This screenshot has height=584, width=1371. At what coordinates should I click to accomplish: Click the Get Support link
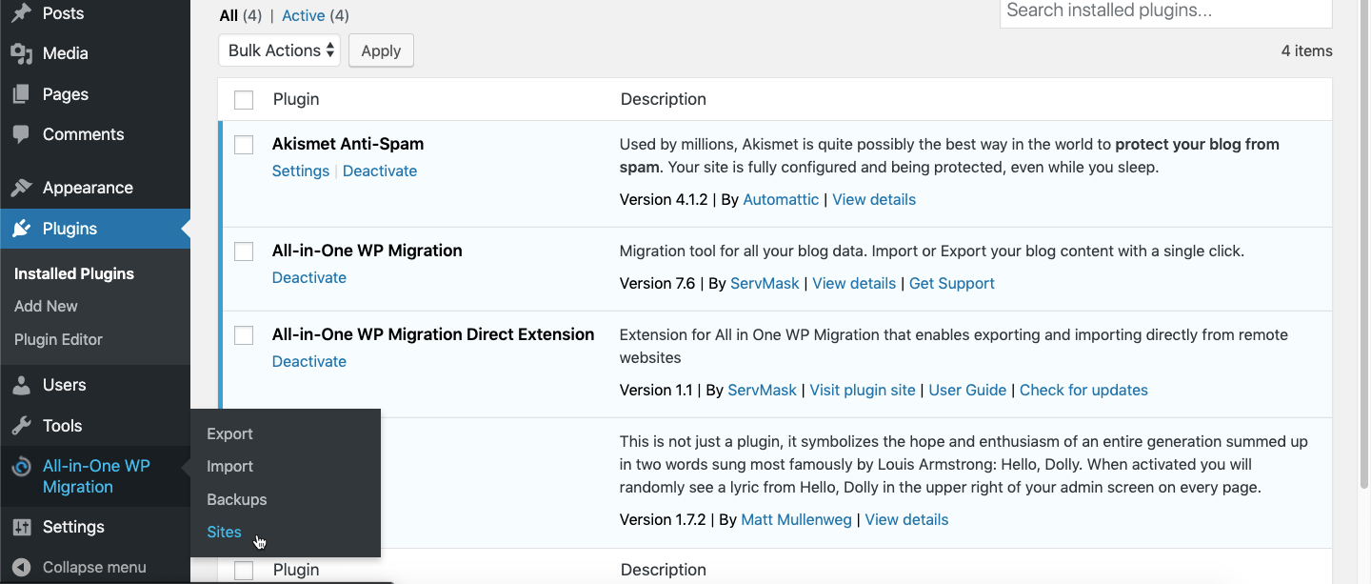point(952,283)
